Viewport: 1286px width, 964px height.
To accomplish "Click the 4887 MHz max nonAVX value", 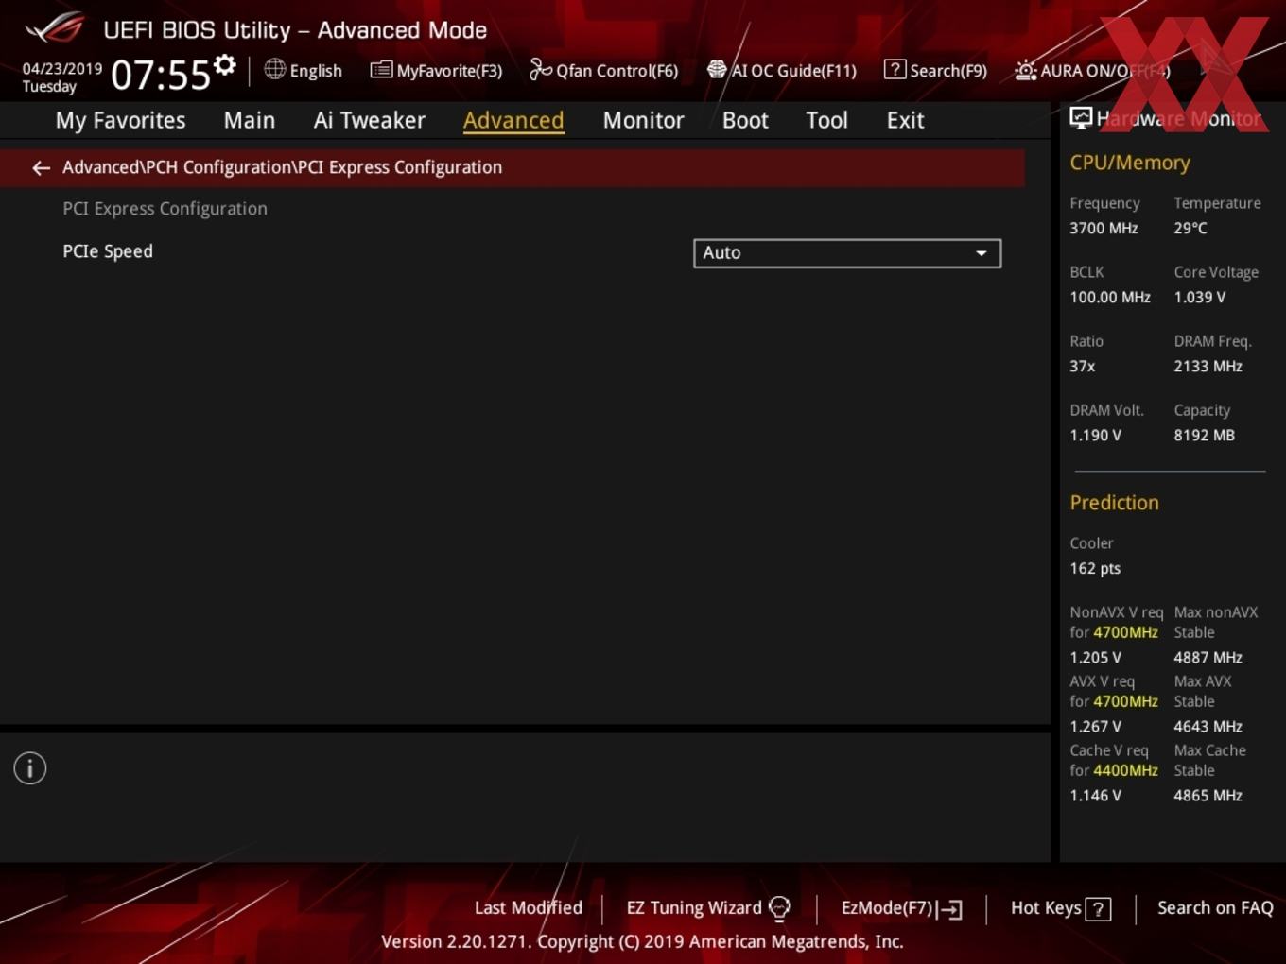I will tap(1208, 657).
